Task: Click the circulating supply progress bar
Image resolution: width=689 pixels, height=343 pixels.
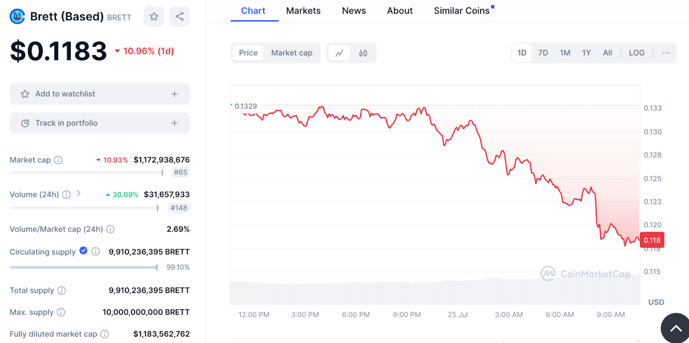Action: point(84,267)
